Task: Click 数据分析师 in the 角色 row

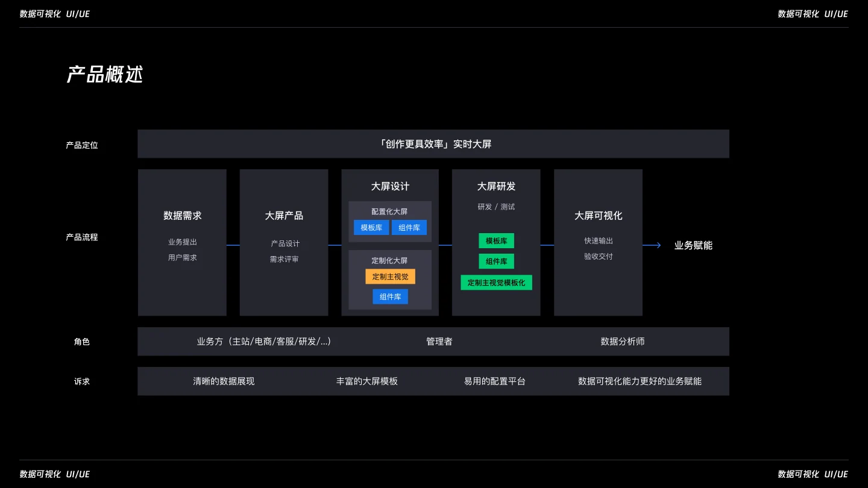Action: click(623, 342)
